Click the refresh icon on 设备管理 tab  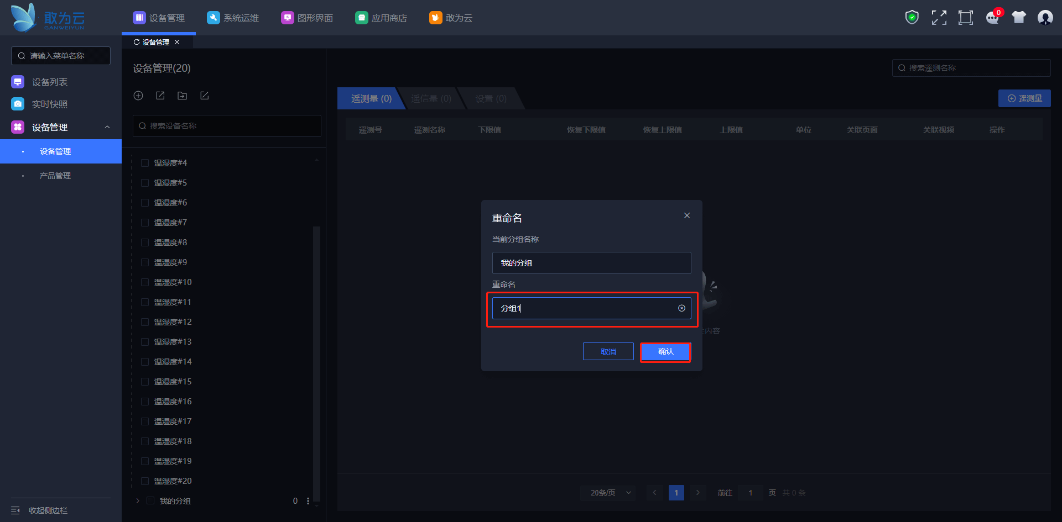[137, 42]
